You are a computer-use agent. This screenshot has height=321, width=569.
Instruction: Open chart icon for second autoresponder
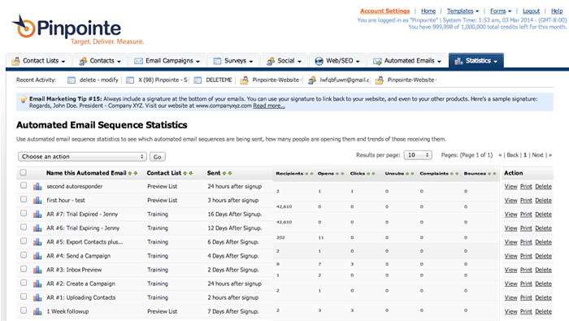point(37,186)
